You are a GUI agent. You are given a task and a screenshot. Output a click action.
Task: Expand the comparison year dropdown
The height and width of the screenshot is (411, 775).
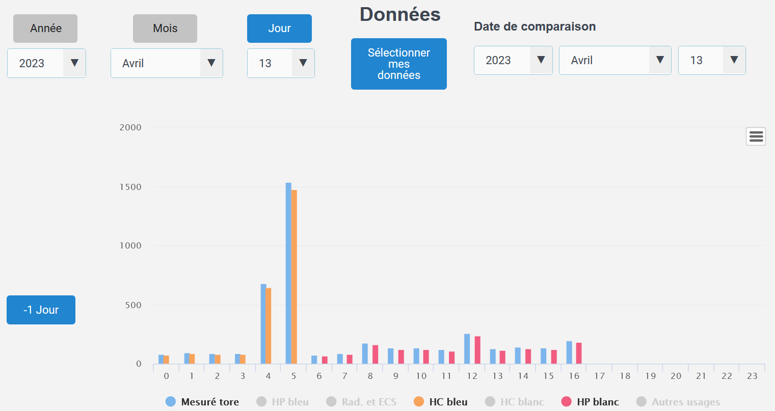(513, 60)
